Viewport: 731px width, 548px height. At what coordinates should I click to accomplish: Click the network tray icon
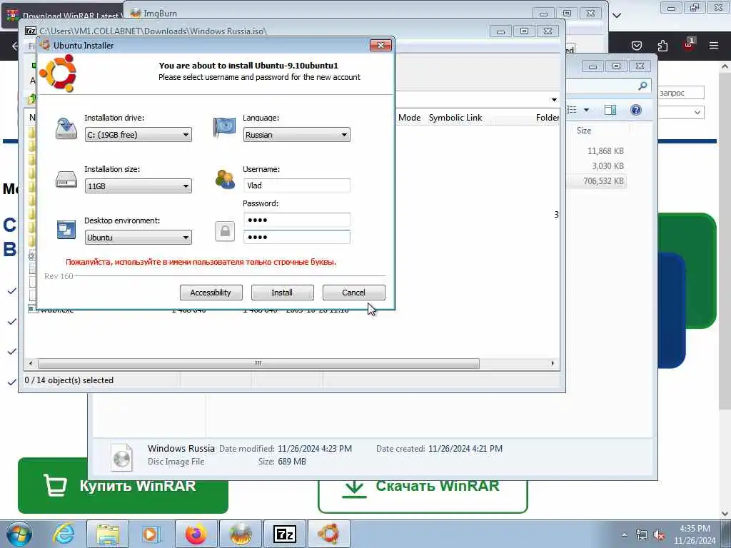click(x=642, y=535)
